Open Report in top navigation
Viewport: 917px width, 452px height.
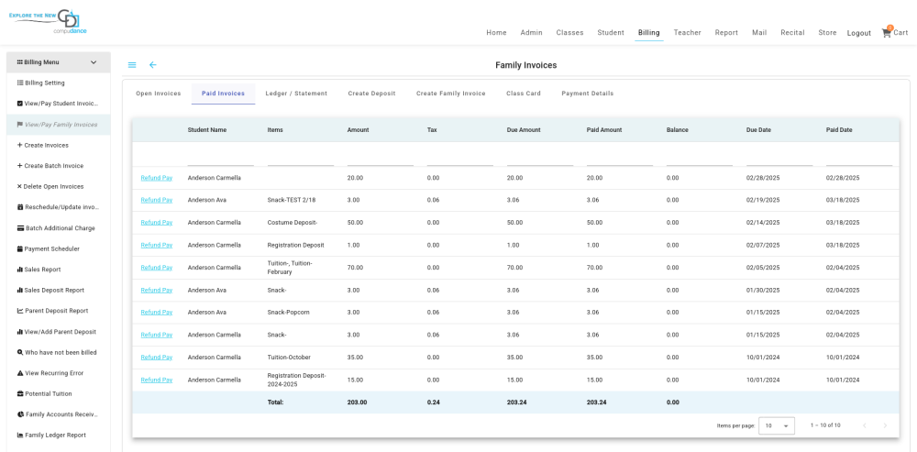point(726,33)
